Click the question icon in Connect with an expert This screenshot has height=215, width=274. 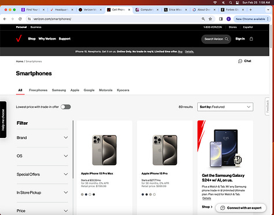pos(223,208)
